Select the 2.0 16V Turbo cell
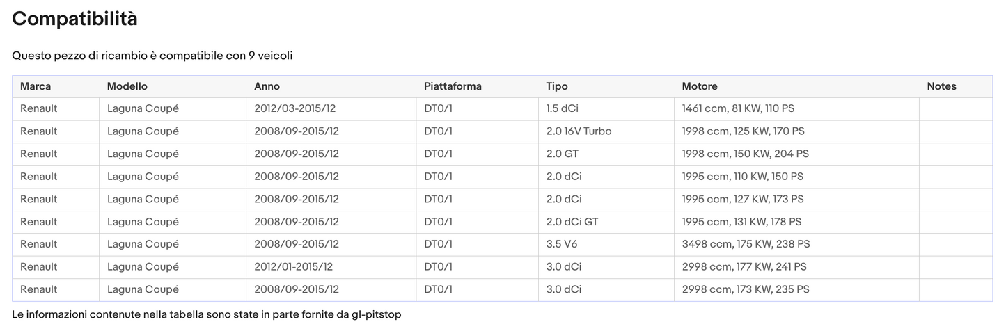 pyautogui.click(x=579, y=131)
